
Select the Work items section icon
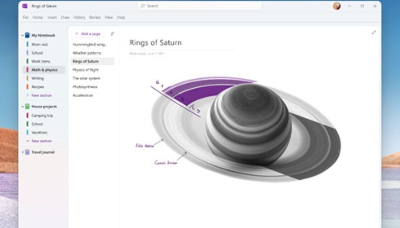coord(26,61)
